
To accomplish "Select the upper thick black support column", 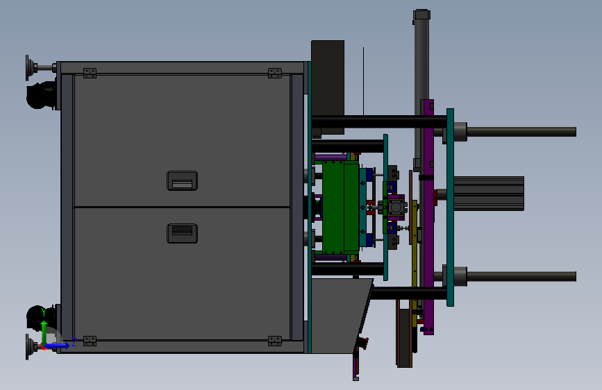I will click(x=379, y=121).
